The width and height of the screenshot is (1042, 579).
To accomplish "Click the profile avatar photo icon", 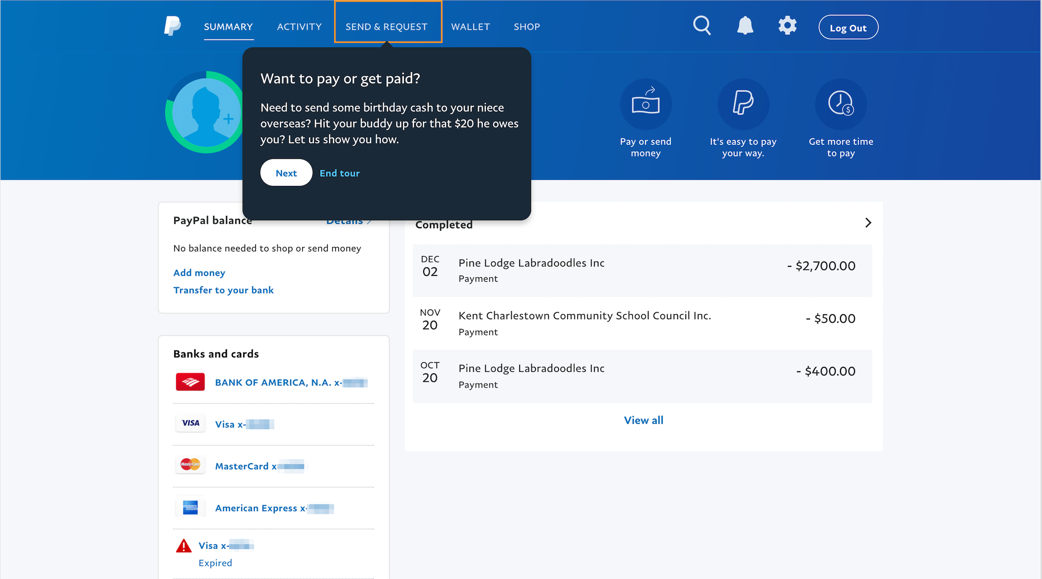I will click(x=206, y=112).
